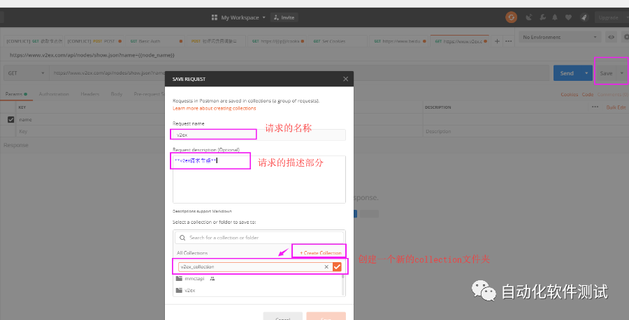Click the collection list scrollbar
This screenshot has height=320, width=629.
pos(343,284)
